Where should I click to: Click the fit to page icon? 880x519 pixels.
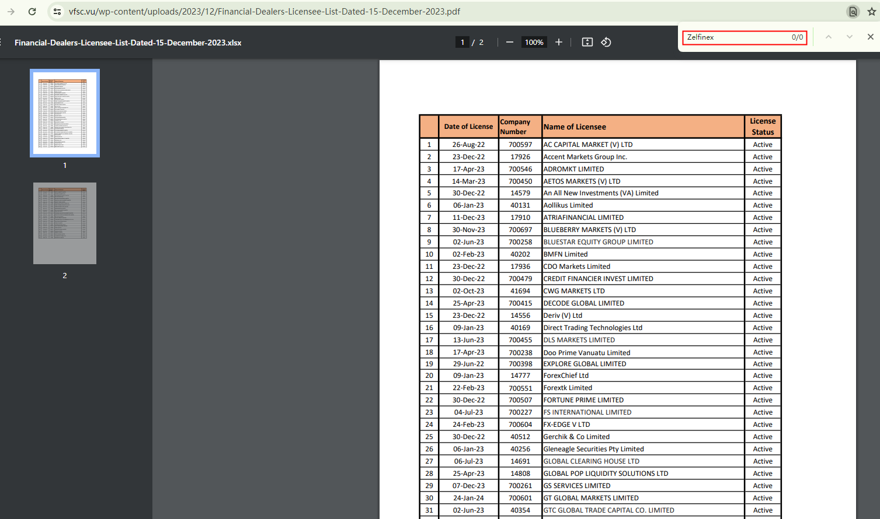[x=587, y=42]
